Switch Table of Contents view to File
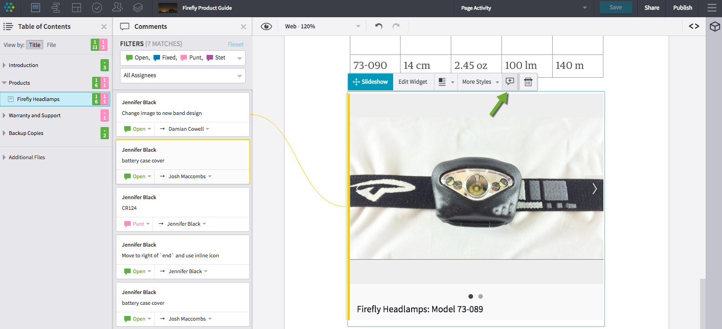The height and width of the screenshot is (329, 722). point(51,45)
